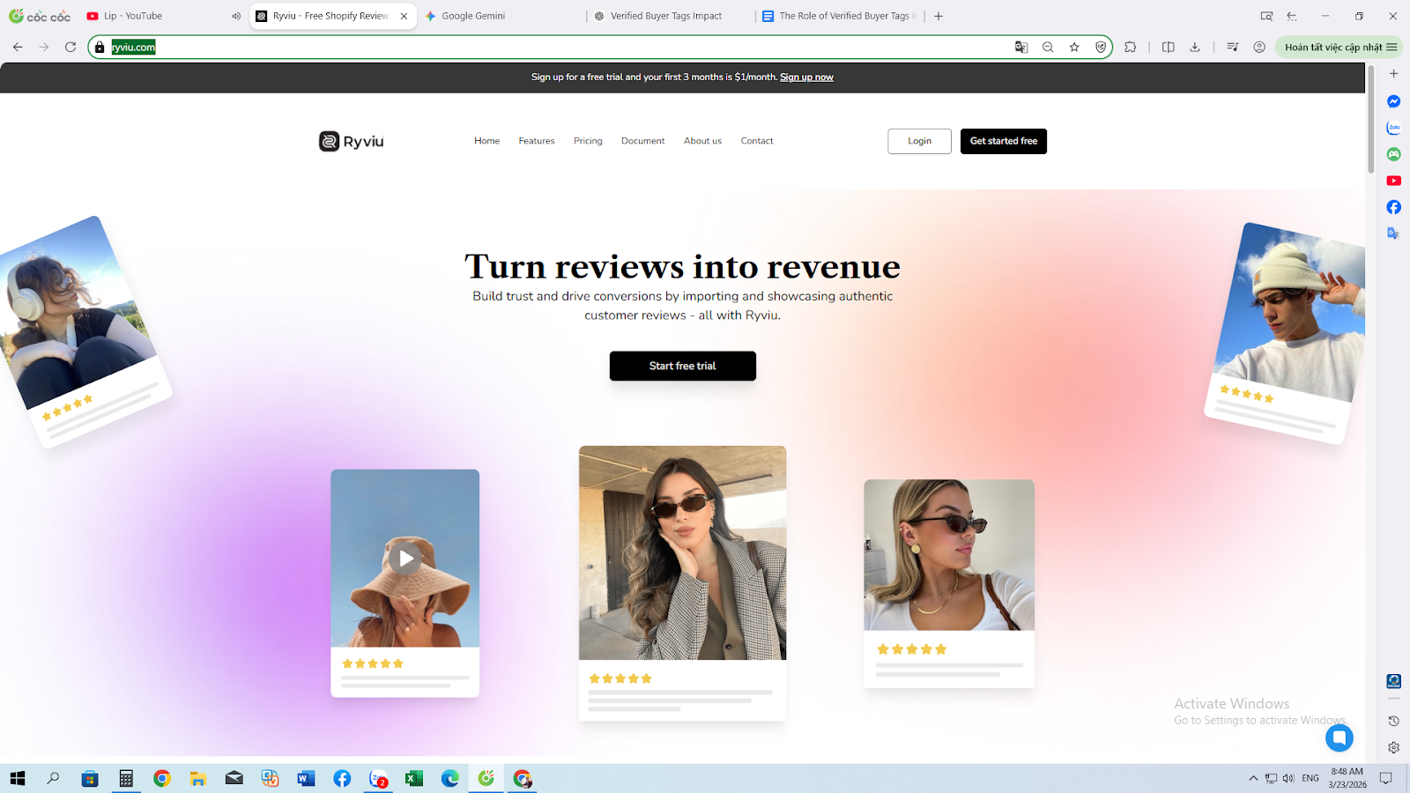Open the volume control in the system tray
1410x793 pixels.
(1289, 778)
